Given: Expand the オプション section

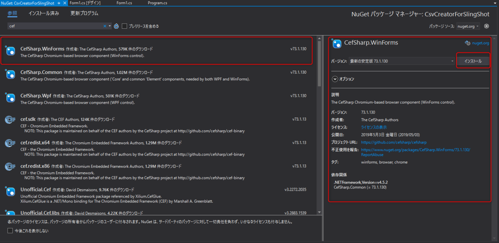Looking at the screenshot, I should tap(335, 79).
